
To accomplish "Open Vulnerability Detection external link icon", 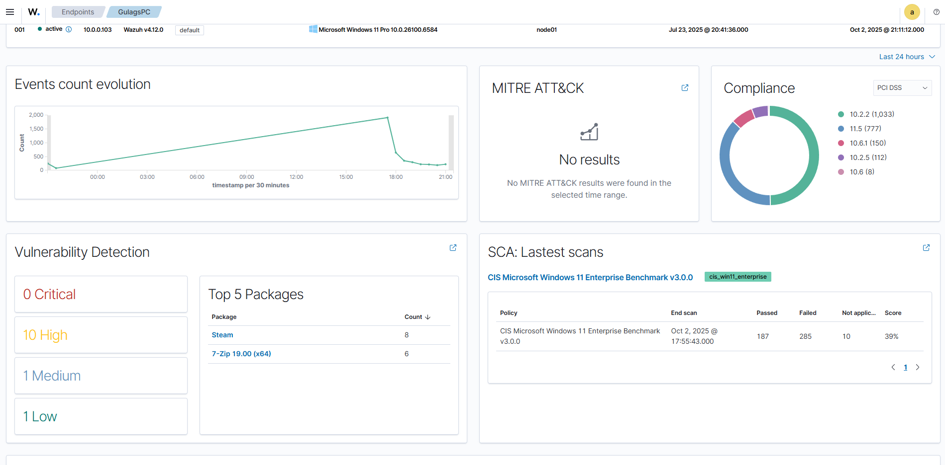I will (x=453, y=248).
